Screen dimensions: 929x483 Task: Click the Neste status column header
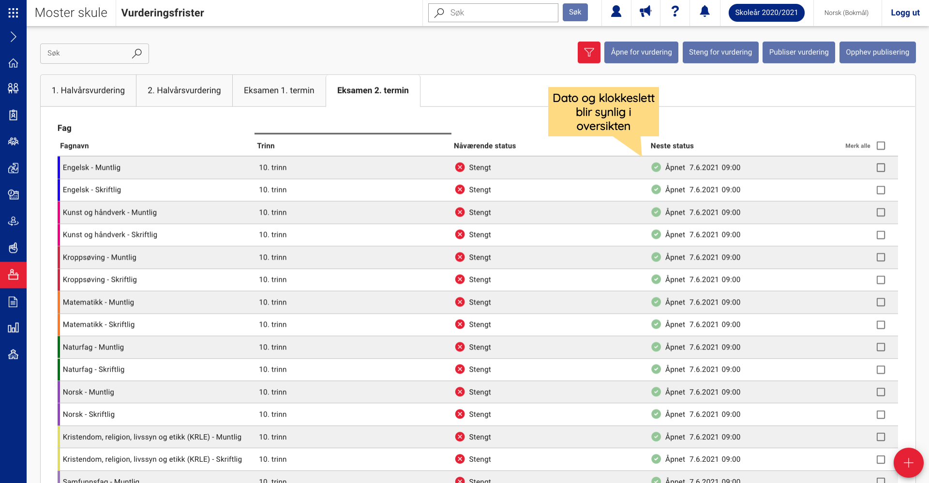click(x=672, y=146)
